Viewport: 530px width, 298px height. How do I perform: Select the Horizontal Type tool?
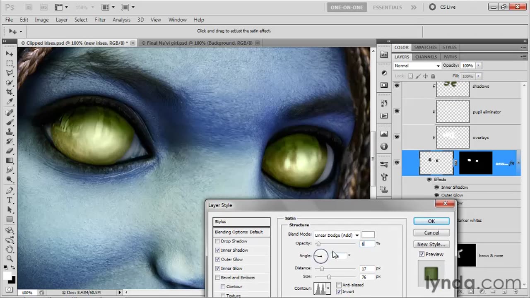(10, 200)
